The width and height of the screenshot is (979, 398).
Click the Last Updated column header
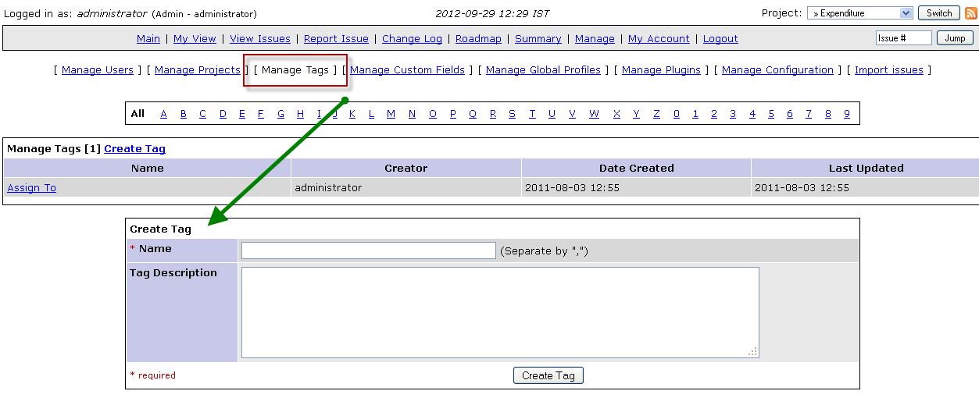pos(866,169)
